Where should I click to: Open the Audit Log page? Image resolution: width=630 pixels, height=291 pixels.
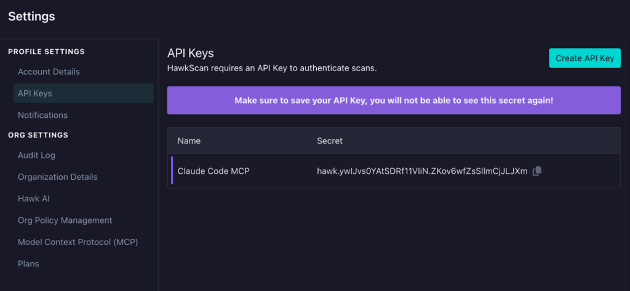[36, 155]
